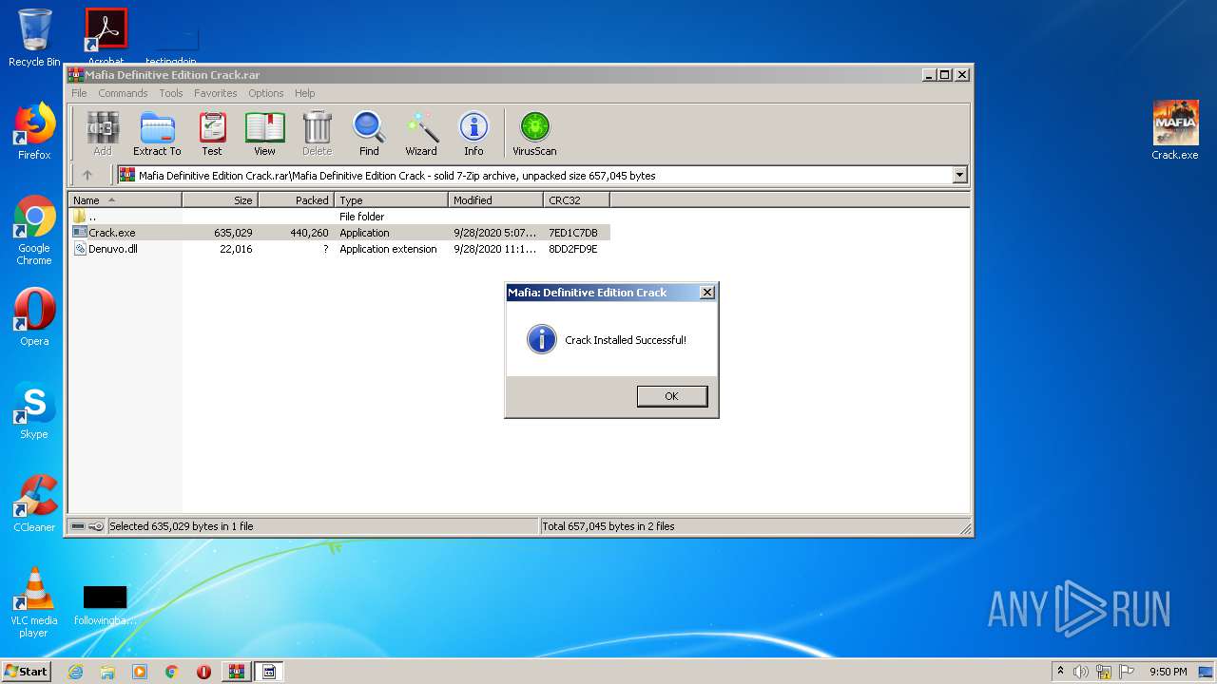This screenshot has height=684, width=1217.
Task: Open the Tools menu
Action: [171, 93]
